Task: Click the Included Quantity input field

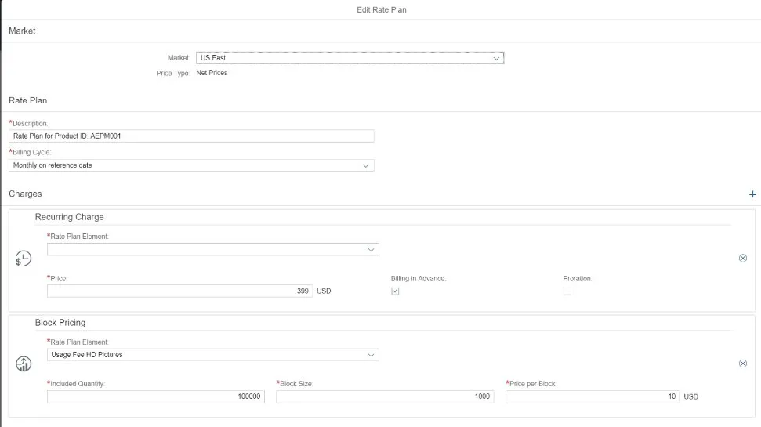Action: pyautogui.click(x=156, y=396)
